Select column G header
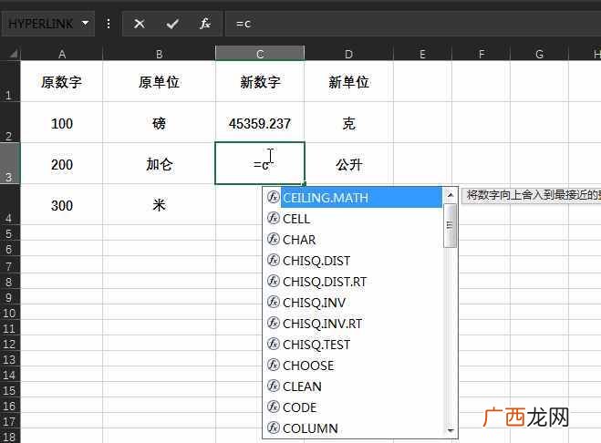This screenshot has height=443, width=601. coord(539,54)
